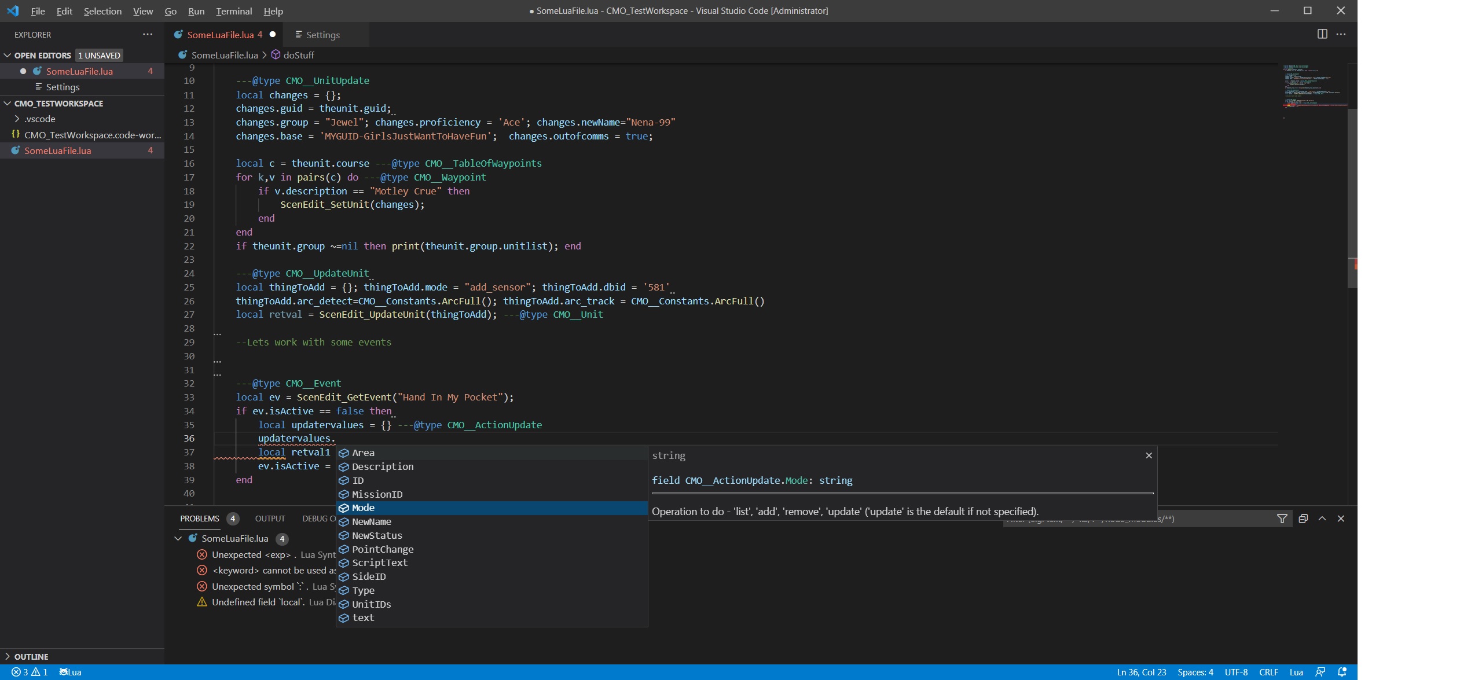This screenshot has height=680, width=1482.
Task: Click the split editor right icon
Action: (1322, 34)
